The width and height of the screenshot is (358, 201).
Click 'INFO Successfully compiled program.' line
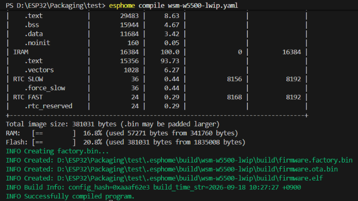(x=70, y=196)
